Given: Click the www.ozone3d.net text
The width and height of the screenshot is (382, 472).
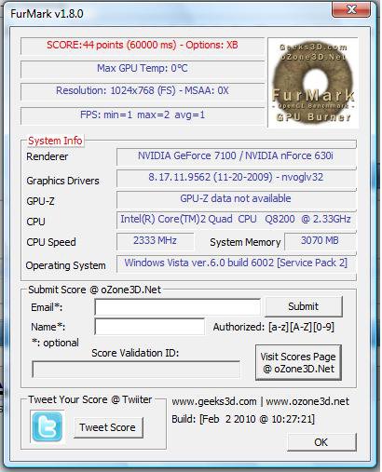Looking at the screenshot, I should pyautogui.click(x=307, y=401).
